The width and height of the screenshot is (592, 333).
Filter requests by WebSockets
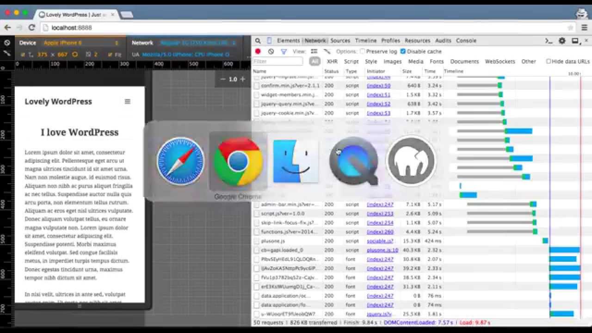point(500,62)
